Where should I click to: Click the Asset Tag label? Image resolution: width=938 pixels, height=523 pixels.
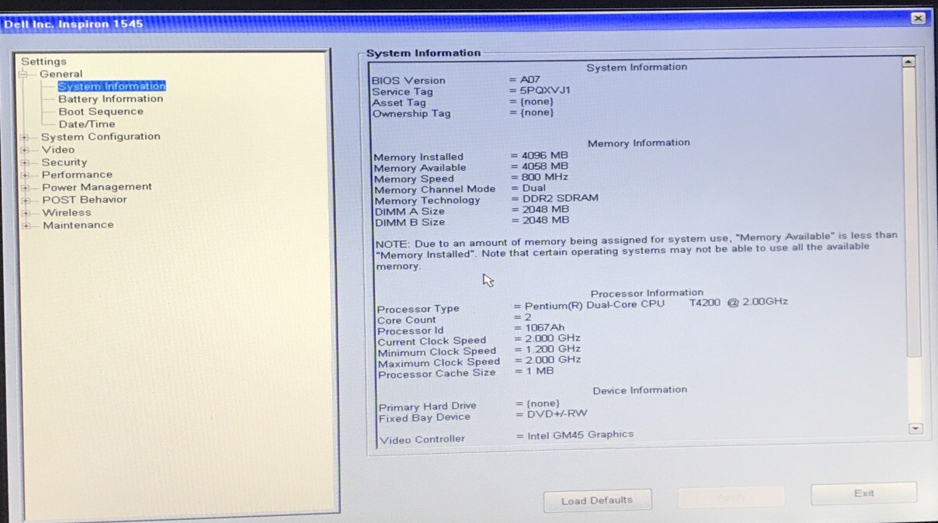coord(399,102)
